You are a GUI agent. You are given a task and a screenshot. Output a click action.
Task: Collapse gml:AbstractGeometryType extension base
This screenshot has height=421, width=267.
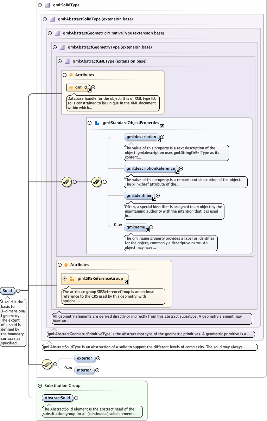click(55, 47)
